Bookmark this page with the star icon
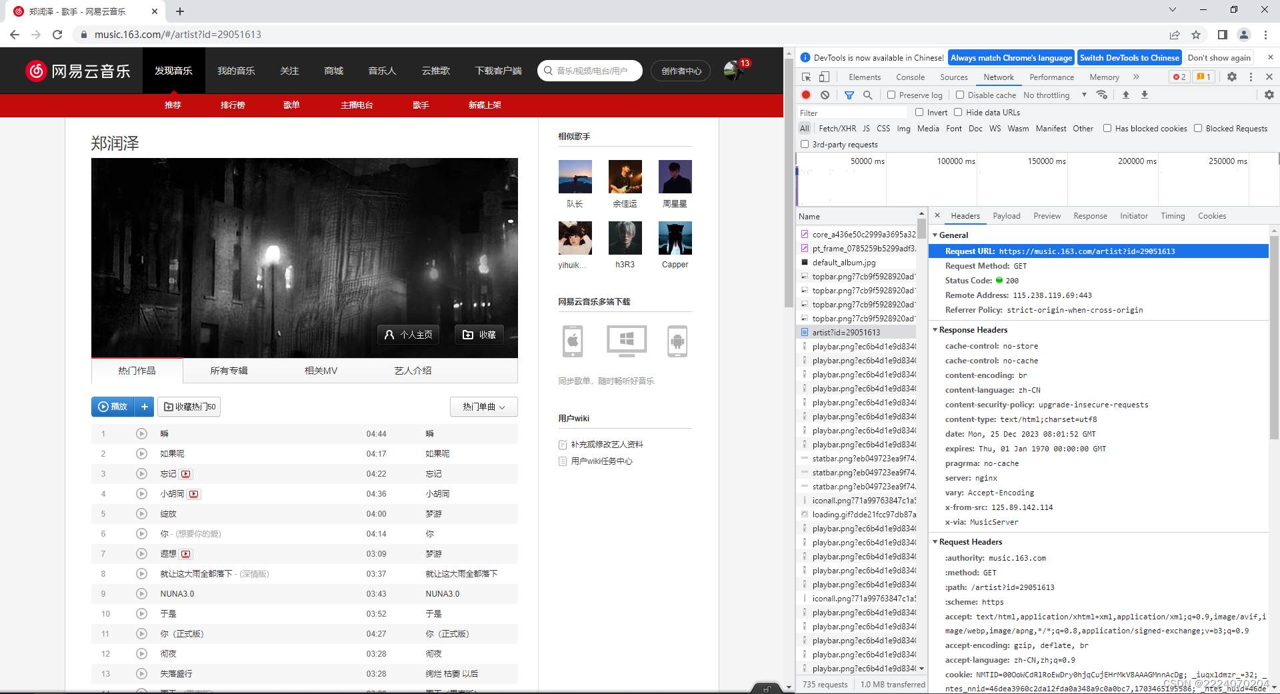Screen dimensions: 1280x694 click(1196, 35)
